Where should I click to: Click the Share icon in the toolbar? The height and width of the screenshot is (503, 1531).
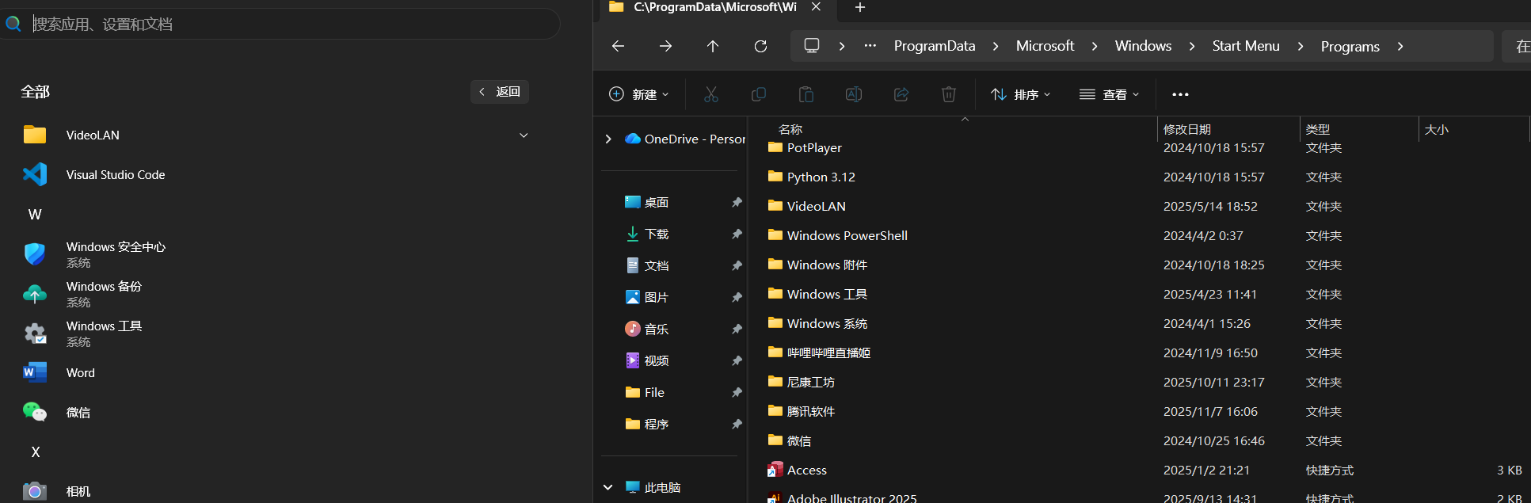[x=901, y=94]
